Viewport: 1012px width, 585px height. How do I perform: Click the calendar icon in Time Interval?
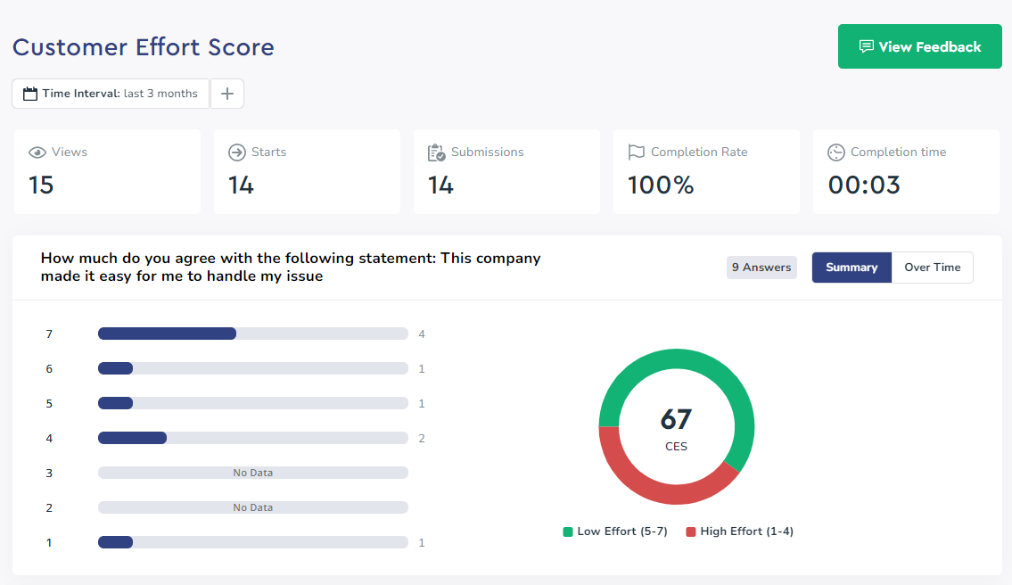tap(30, 94)
